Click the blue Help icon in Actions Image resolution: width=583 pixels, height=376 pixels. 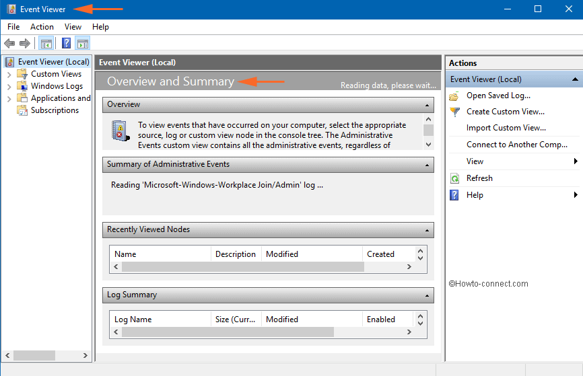(x=454, y=195)
